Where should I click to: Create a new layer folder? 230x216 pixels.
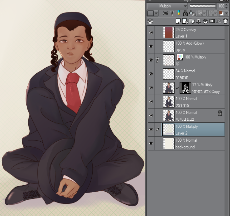pos(191,21)
